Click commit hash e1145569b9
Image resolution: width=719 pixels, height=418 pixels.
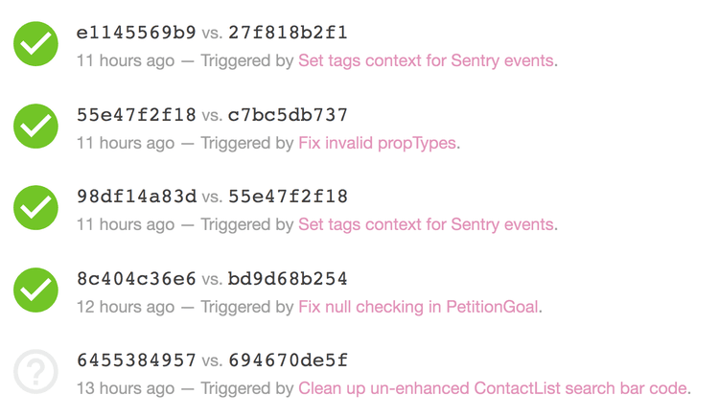(136, 34)
